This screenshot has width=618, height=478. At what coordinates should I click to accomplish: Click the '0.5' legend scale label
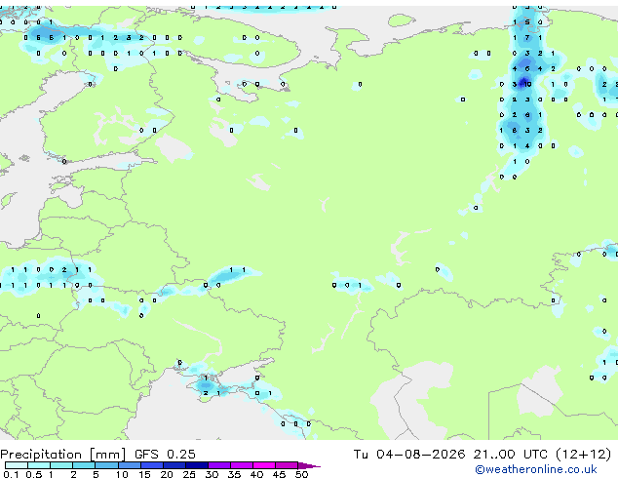click(33, 474)
